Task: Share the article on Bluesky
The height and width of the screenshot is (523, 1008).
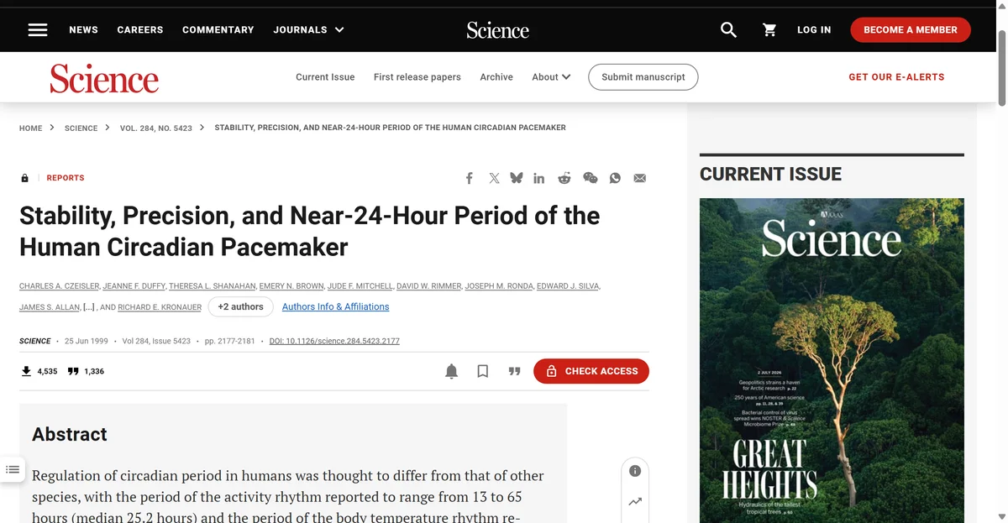Action: [516, 178]
